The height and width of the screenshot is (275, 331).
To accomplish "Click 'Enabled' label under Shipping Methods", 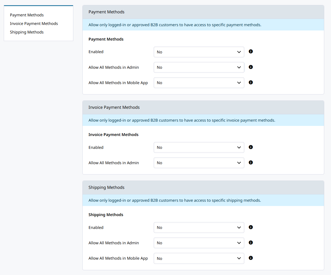I will (96, 227).
